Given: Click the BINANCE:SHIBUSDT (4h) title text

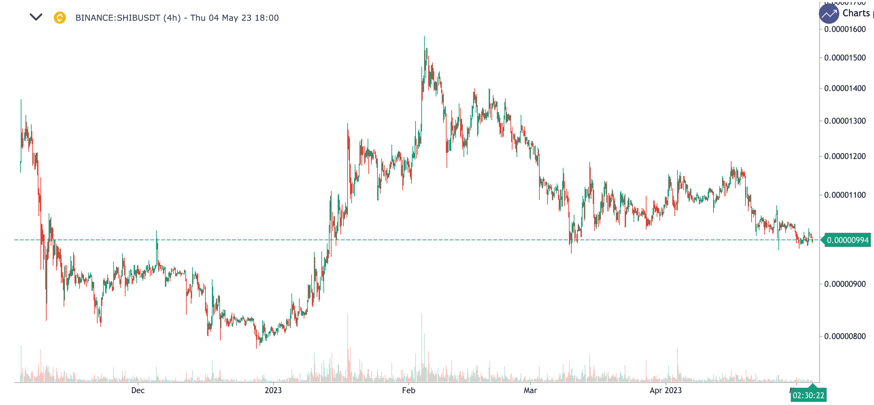Looking at the screenshot, I should click(177, 18).
